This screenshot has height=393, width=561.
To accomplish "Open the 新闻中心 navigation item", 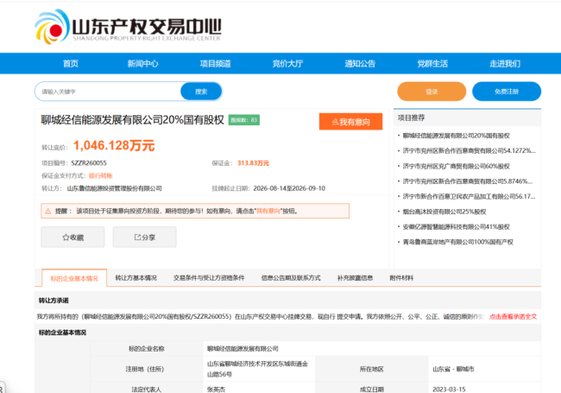I will tap(142, 64).
